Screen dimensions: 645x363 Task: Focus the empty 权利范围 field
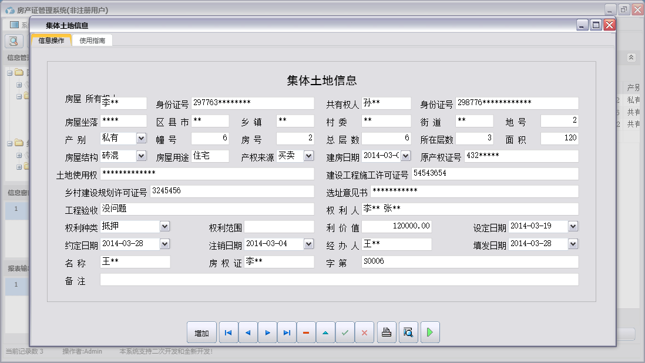pos(279,227)
